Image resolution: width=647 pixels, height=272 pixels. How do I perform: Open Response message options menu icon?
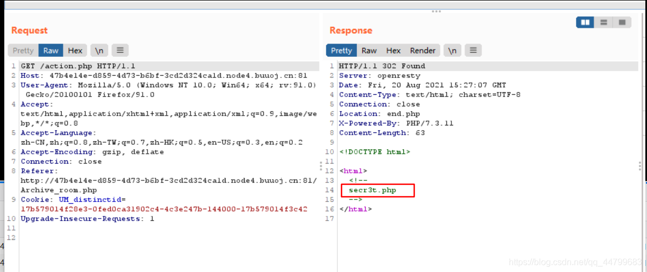[x=473, y=50]
